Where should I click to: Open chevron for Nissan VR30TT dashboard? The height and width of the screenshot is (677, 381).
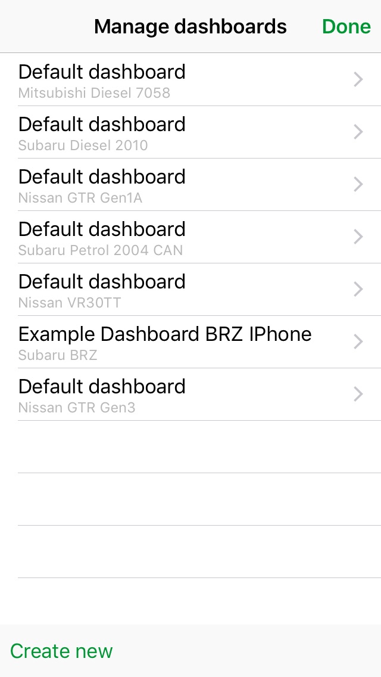[358, 290]
